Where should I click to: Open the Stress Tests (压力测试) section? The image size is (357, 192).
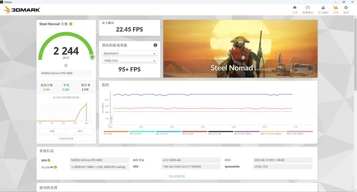pos(323,9)
